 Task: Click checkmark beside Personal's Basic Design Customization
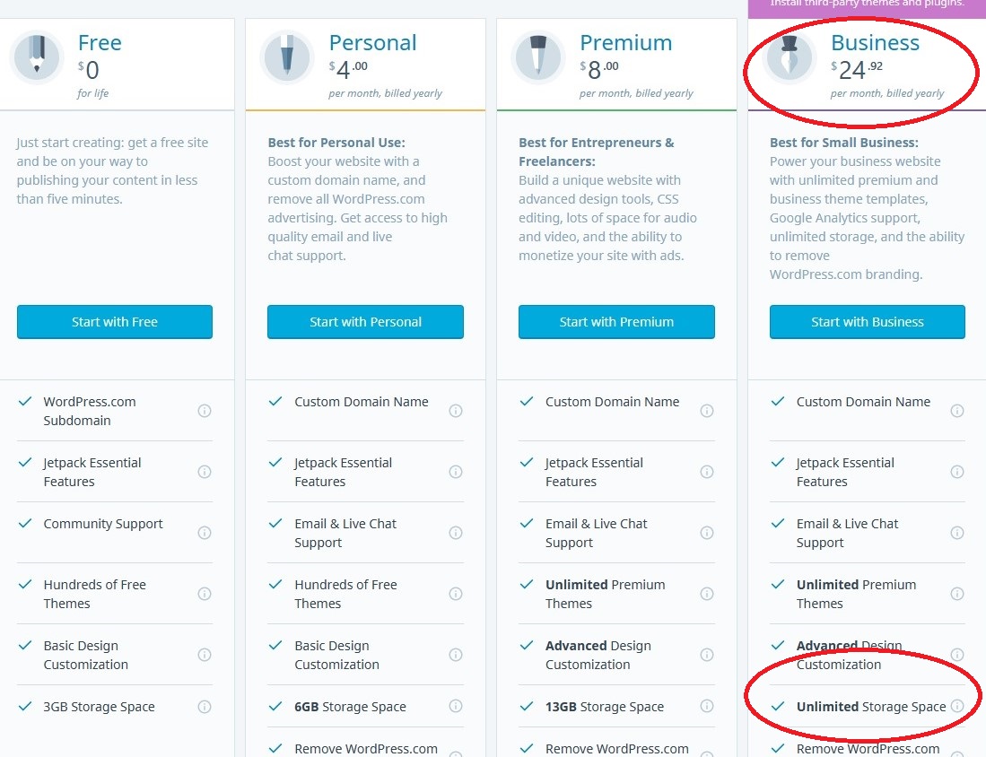275,645
